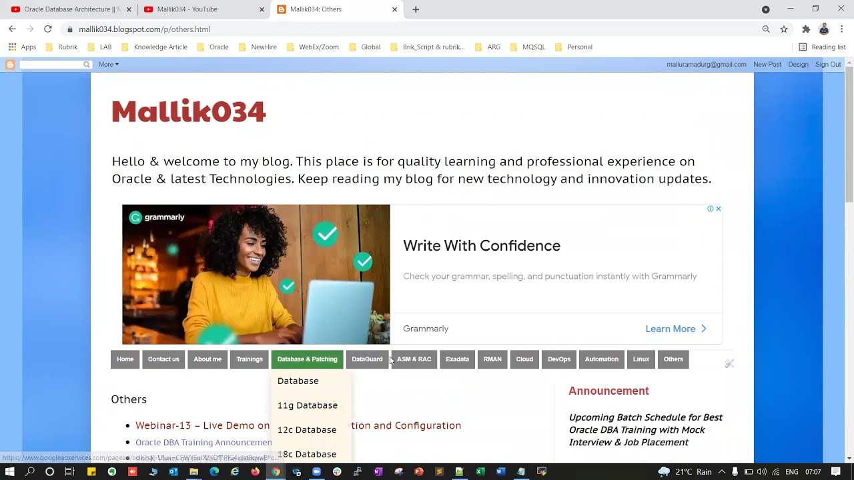Open the DataGuard navigation item
854x480 pixels.
[367, 359]
